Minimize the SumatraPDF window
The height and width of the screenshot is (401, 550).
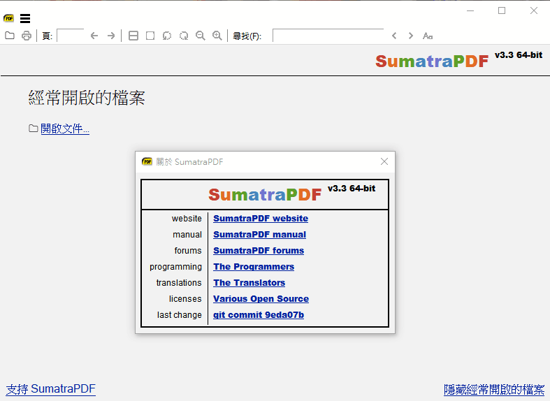coord(470,11)
